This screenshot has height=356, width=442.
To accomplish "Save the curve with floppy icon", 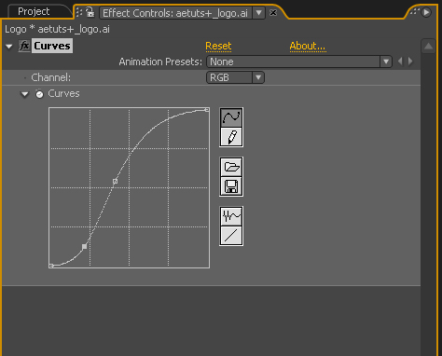I will [x=231, y=186].
